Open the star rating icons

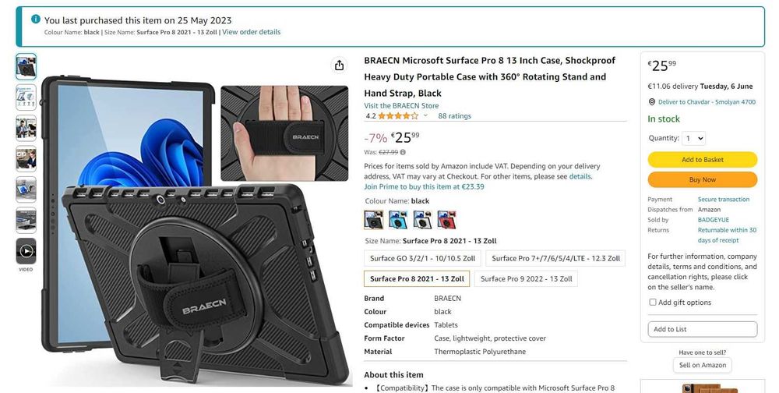point(398,116)
